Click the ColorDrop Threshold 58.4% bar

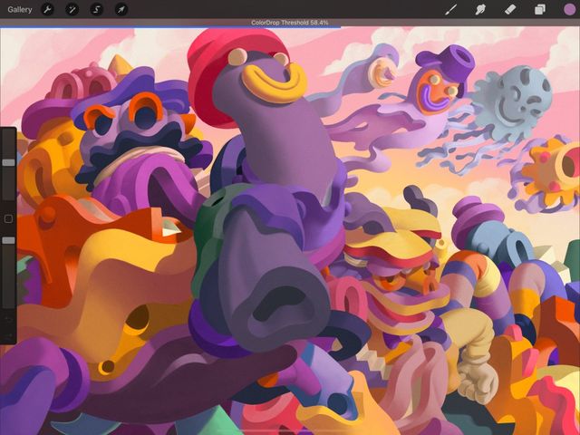pyautogui.click(x=290, y=23)
